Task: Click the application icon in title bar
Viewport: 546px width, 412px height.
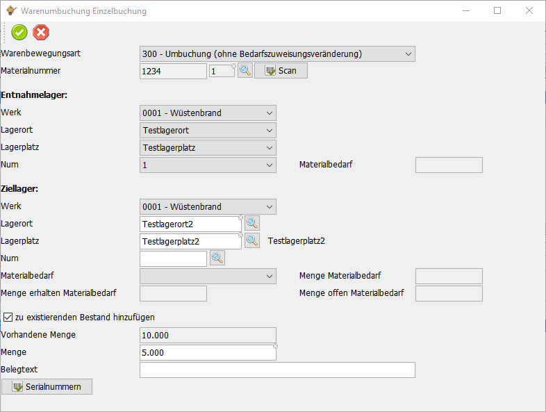Action: (10, 11)
